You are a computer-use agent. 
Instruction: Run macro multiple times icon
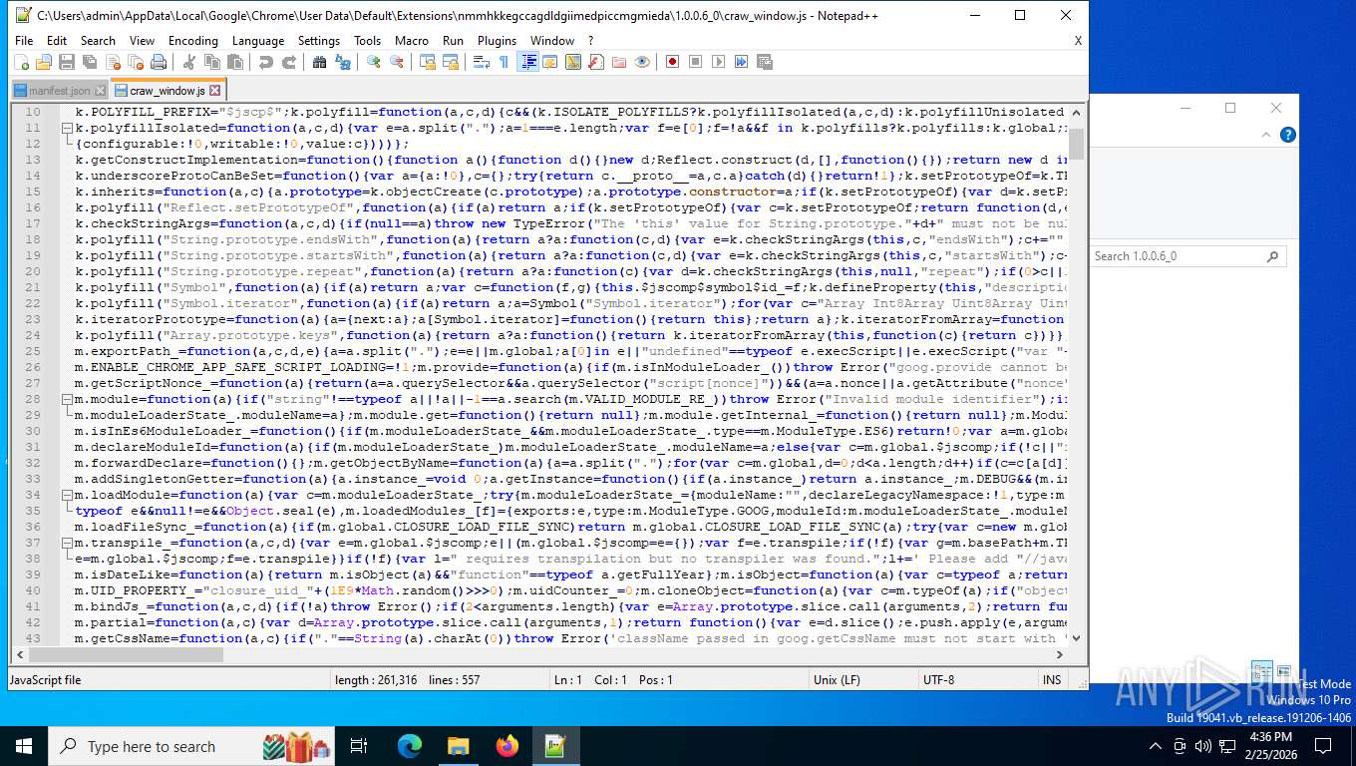pyautogui.click(x=742, y=62)
